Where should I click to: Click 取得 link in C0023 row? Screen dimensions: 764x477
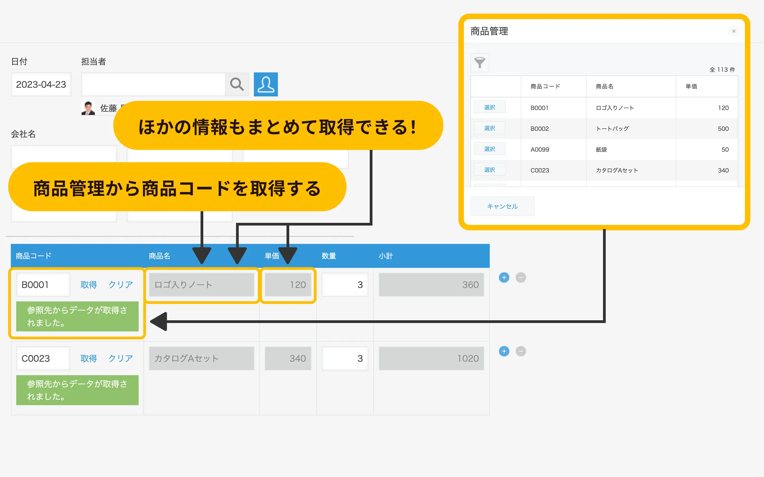89,358
